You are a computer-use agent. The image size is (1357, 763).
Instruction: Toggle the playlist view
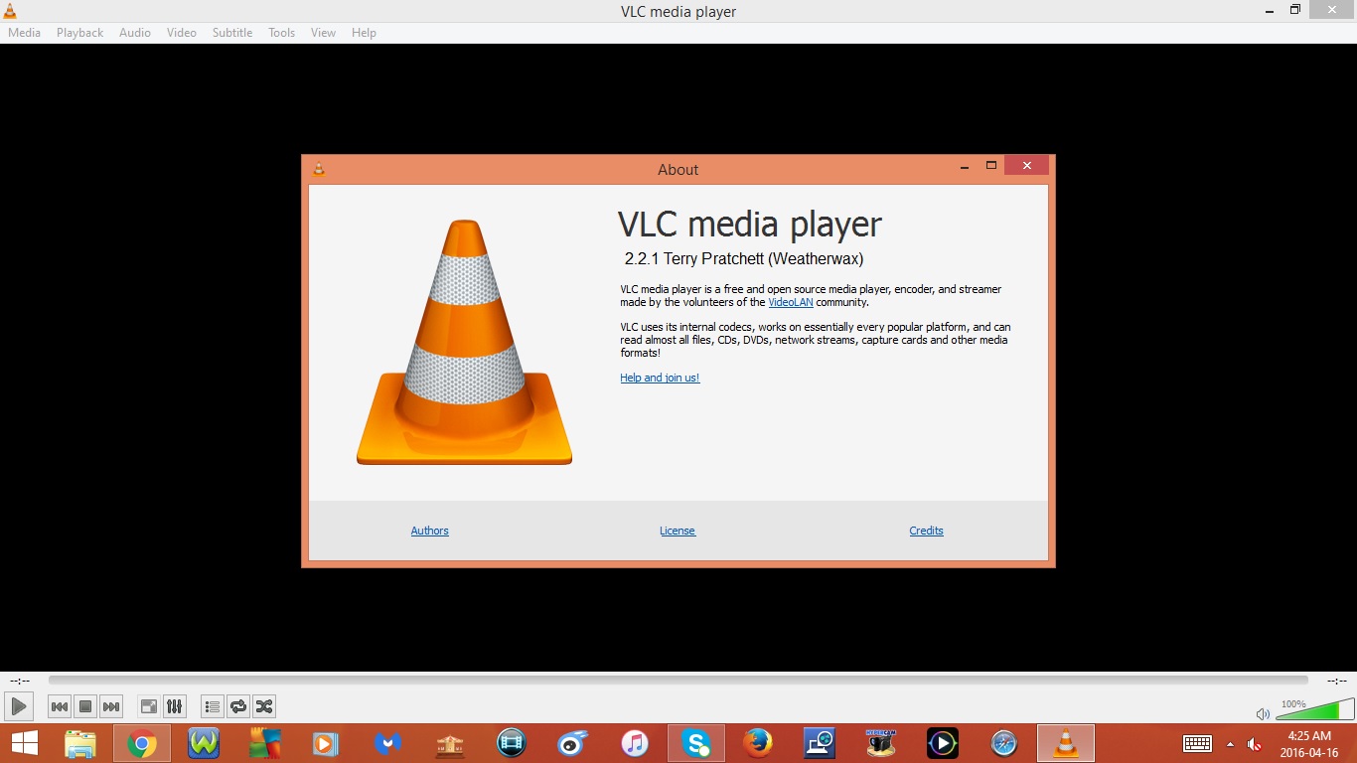pyautogui.click(x=213, y=706)
